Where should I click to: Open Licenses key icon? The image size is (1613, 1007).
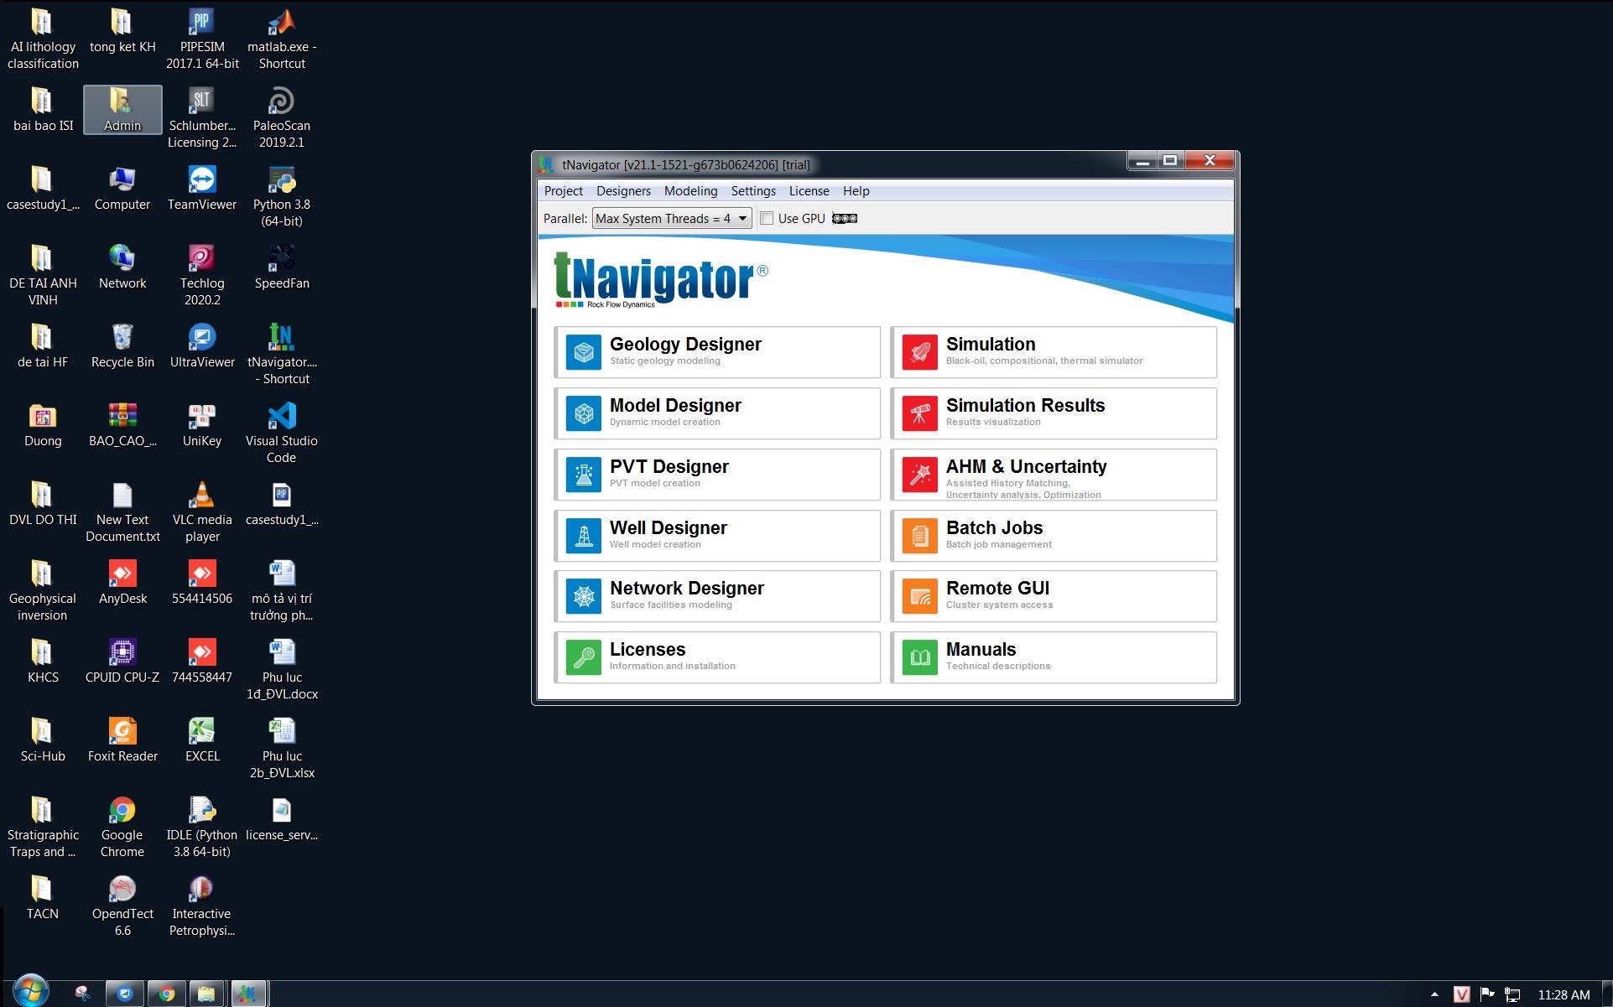coord(584,657)
